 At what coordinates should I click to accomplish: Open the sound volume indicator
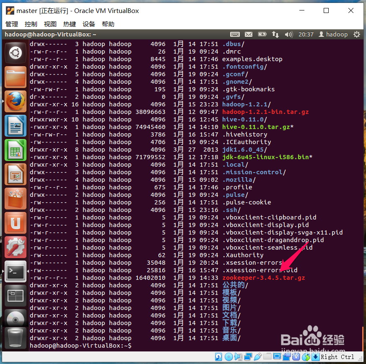[x=288, y=34]
